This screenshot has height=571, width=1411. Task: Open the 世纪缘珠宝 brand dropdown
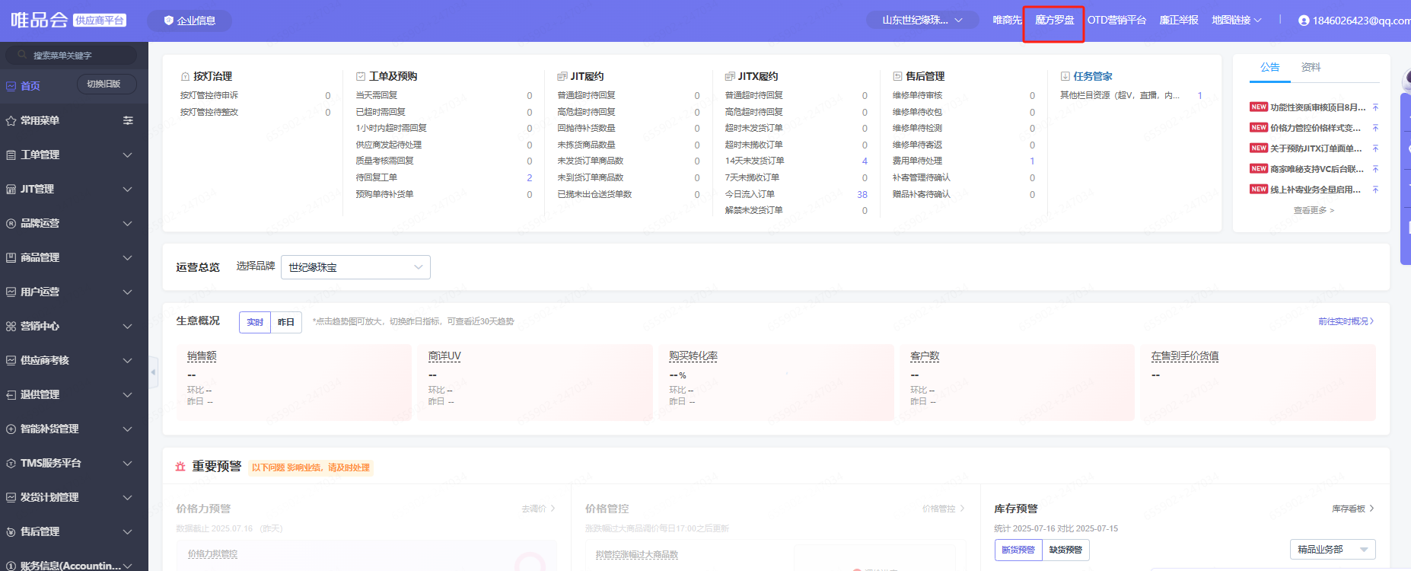tap(355, 267)
